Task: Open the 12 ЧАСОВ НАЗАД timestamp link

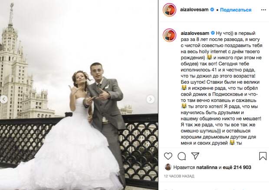Action: (x=179, y=176)
